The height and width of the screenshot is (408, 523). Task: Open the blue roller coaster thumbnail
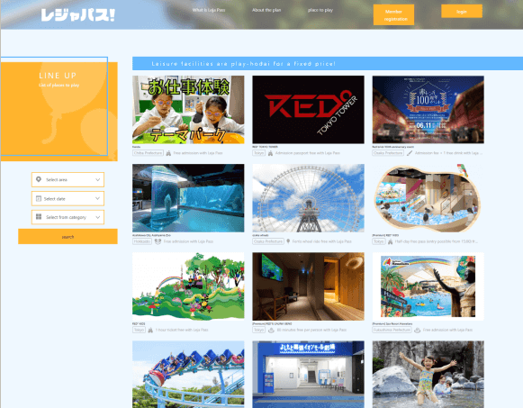[188, 375]
